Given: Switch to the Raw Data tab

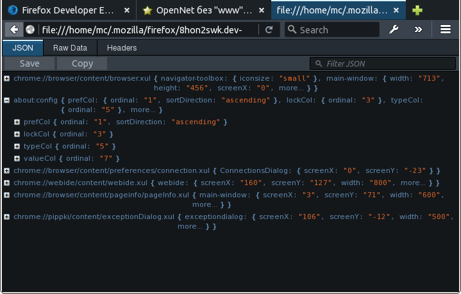Looking at the screenshot, I should coord(70,48).
